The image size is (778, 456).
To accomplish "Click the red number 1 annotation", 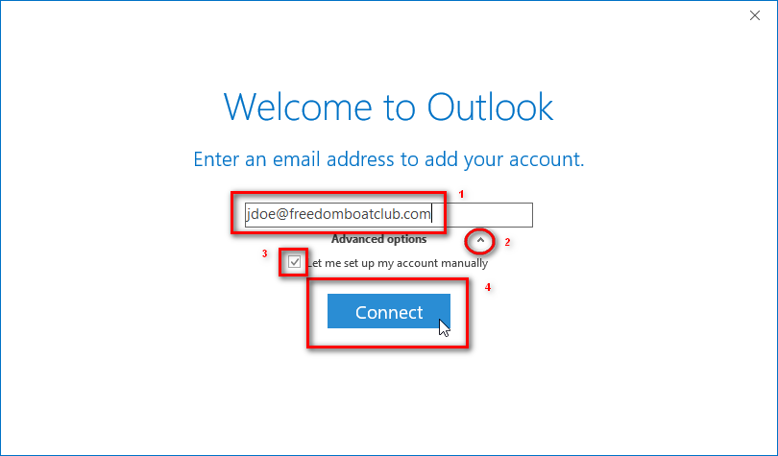I will coord(461,194).
